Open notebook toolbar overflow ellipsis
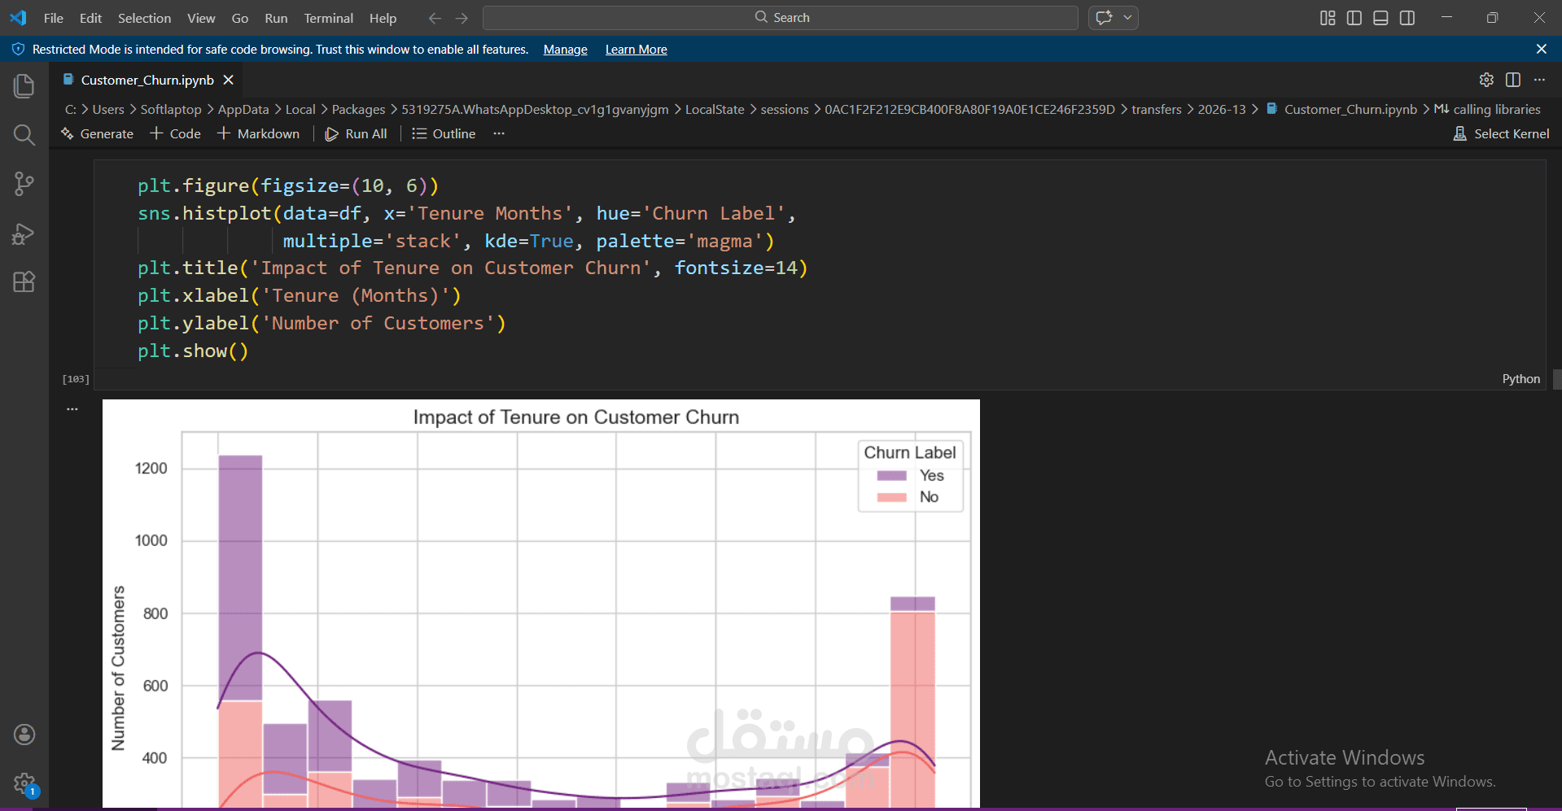The image size is (1562, 811). [499, 133]
